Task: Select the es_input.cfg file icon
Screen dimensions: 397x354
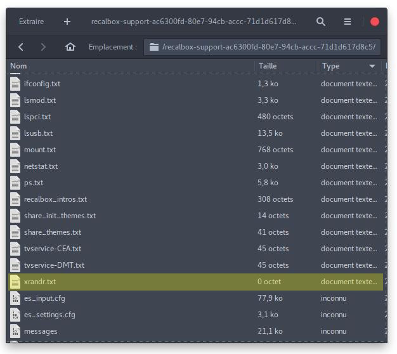Action: [x=15, y=298]
